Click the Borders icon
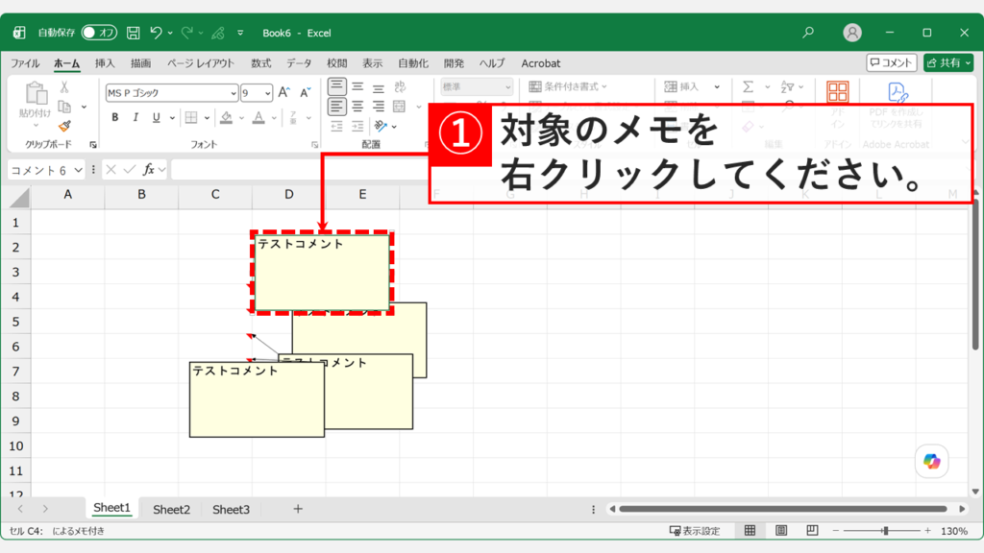 (191, 117)
